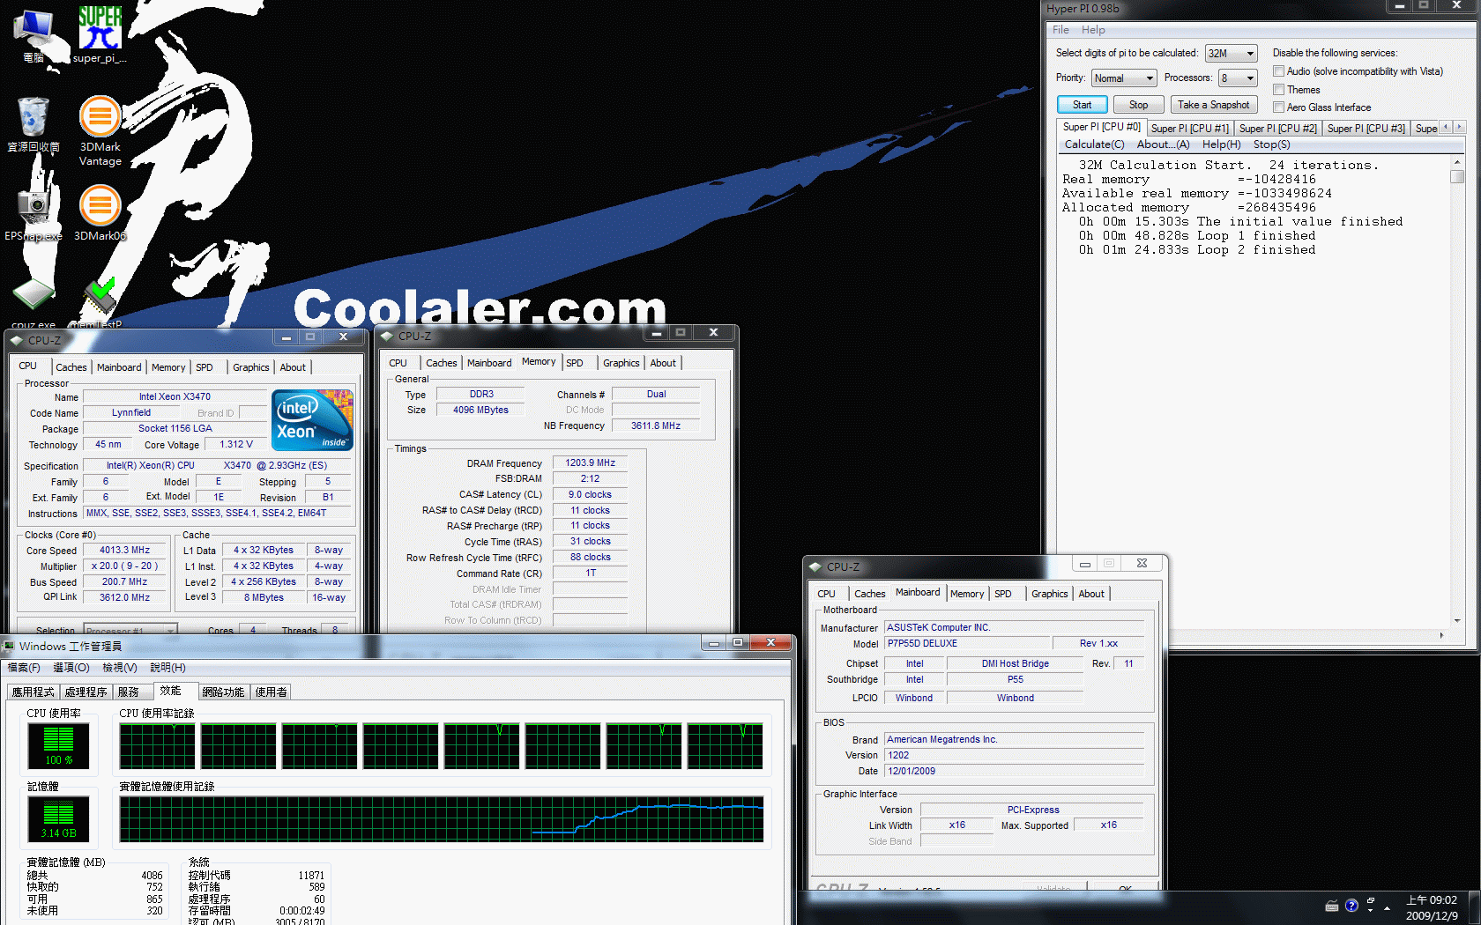Click the Core Speed 4013.3 MHz field
The width and height of the screenshot is (1481, 925).
coord(124,551)
